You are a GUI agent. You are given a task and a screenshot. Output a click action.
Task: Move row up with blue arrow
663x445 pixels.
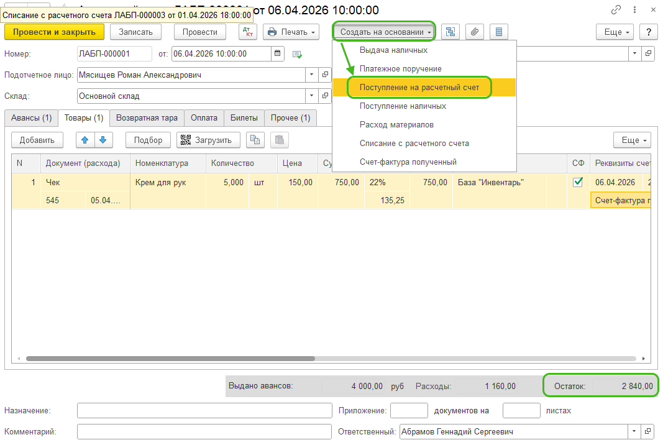pos(85,140)
